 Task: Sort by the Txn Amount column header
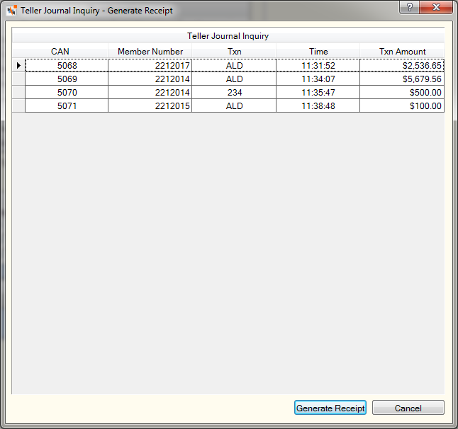[402, 52]
